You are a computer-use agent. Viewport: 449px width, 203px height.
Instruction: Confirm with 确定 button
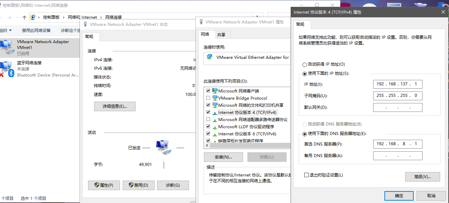[x=399, y=196]
